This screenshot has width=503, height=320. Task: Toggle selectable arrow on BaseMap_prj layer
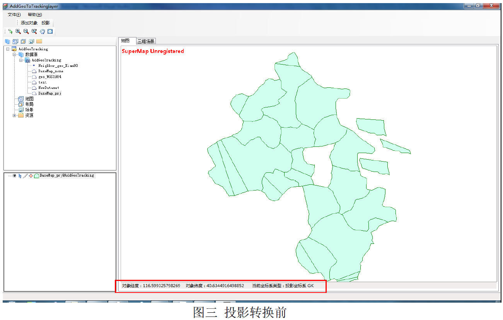(20, 175)
